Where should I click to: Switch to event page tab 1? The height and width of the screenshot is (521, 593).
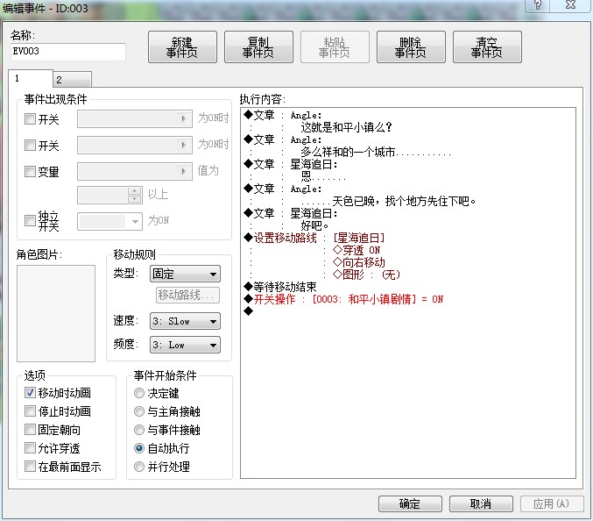(x=31, y=79)
